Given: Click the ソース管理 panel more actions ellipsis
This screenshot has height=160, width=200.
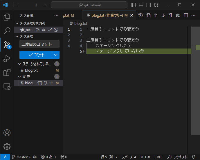Looking at the screenshot, I should [56, 15].
